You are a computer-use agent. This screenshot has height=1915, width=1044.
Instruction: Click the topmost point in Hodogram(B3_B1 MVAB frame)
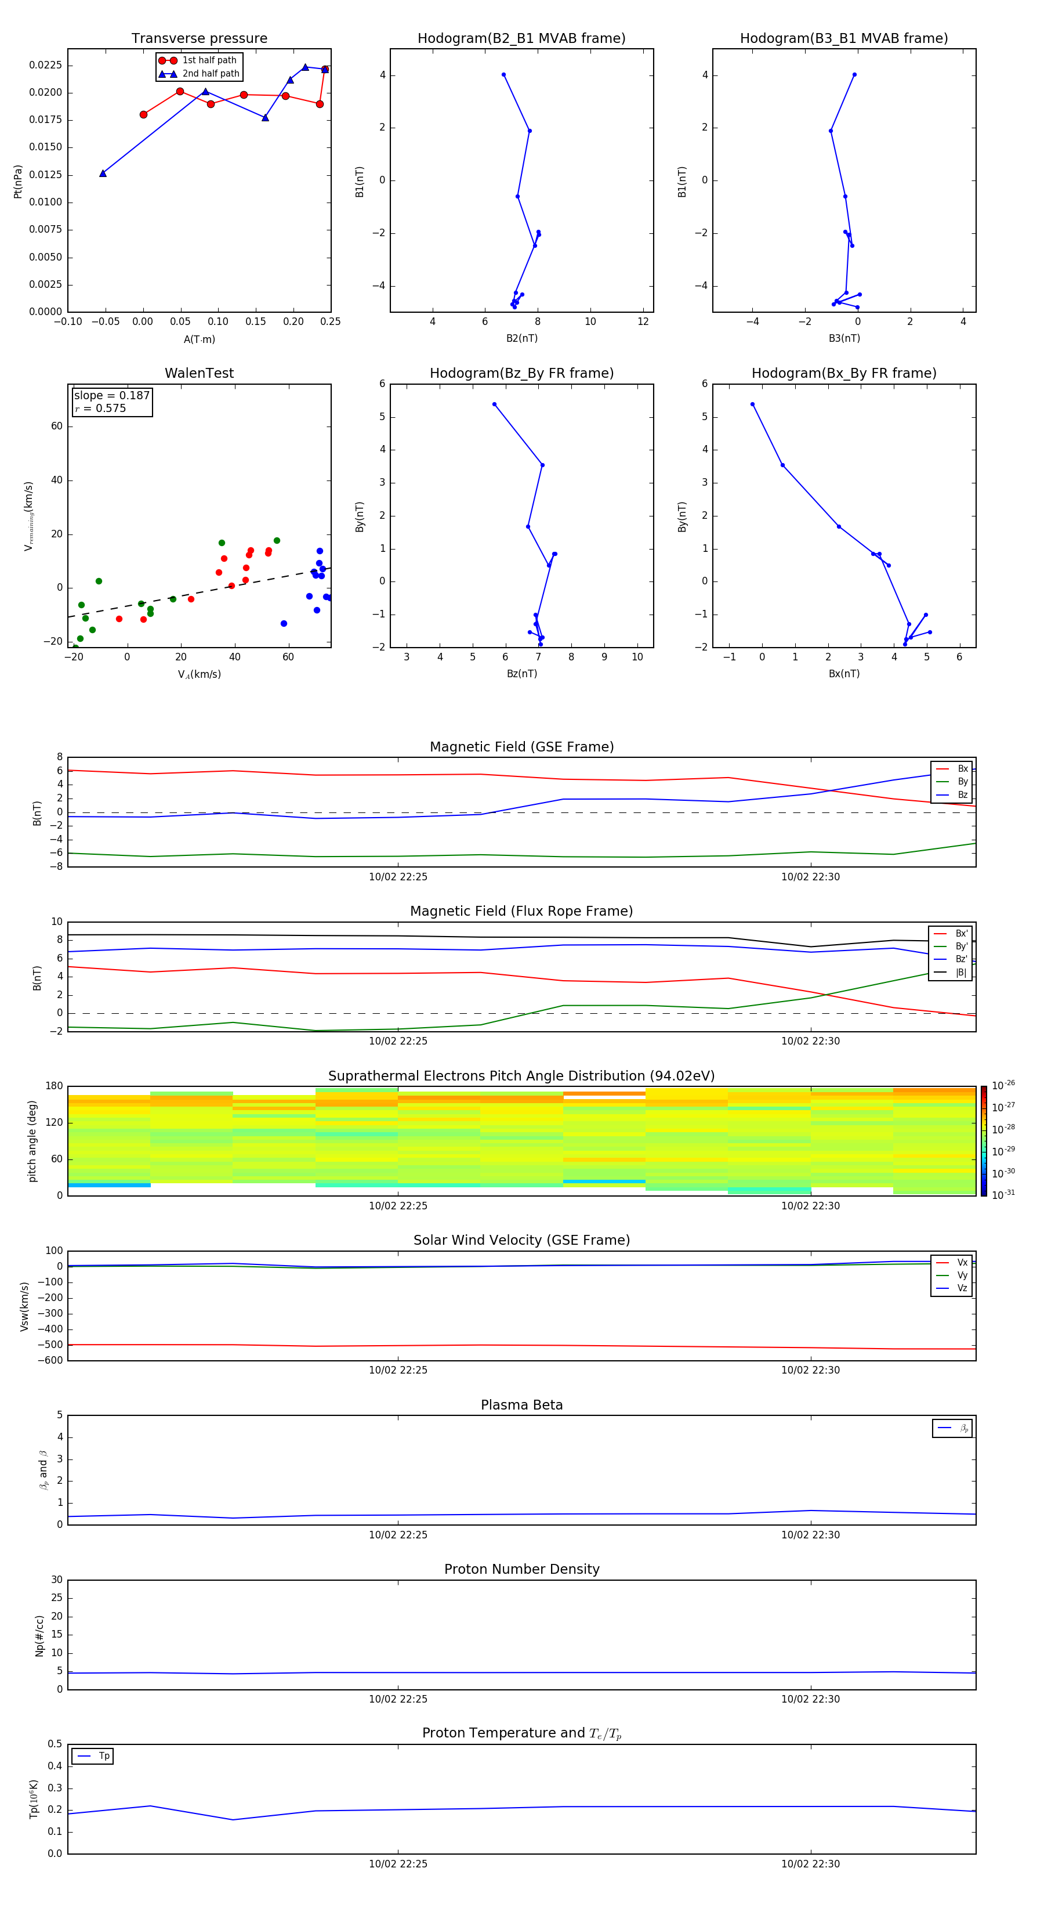click(x=854, y=74)
